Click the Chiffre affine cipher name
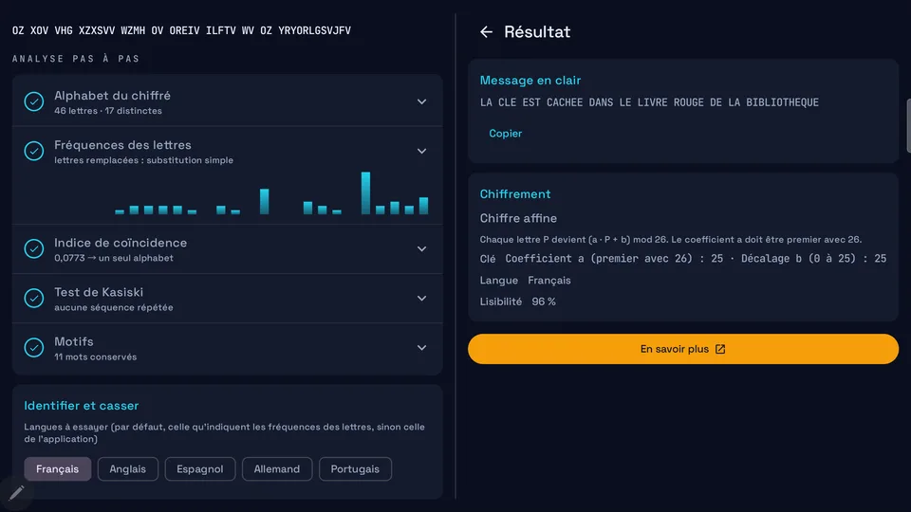911x512 pixels. (518, 218)
